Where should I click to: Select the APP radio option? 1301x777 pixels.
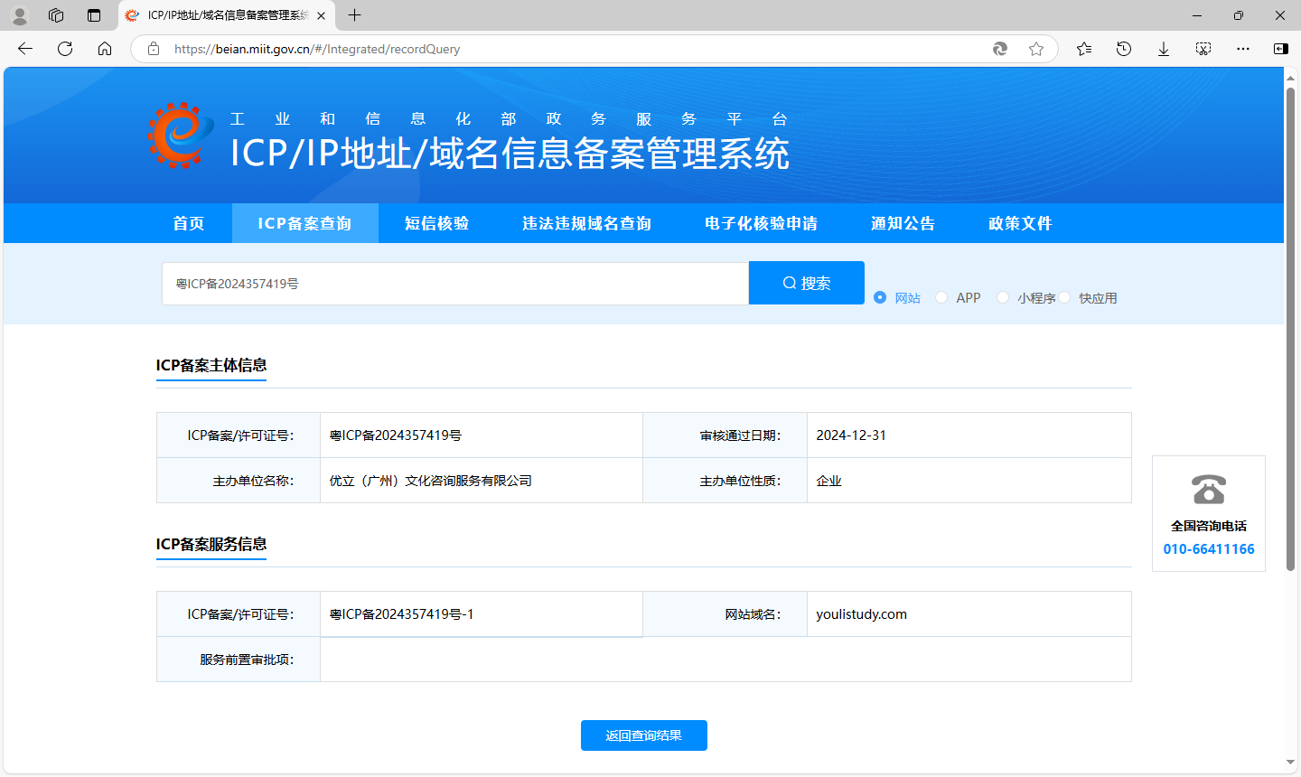pos(941,297)
